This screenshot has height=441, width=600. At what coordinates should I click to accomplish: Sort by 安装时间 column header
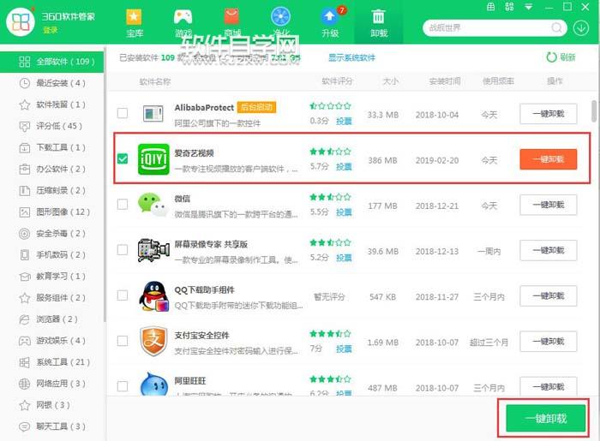tap(445, 81)
